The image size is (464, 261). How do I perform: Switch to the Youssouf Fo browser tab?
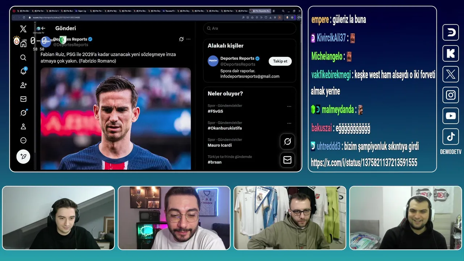point(169,11)
